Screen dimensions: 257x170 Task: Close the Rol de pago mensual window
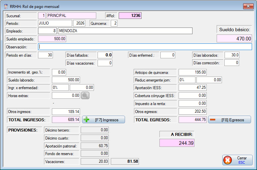point(248,6)
